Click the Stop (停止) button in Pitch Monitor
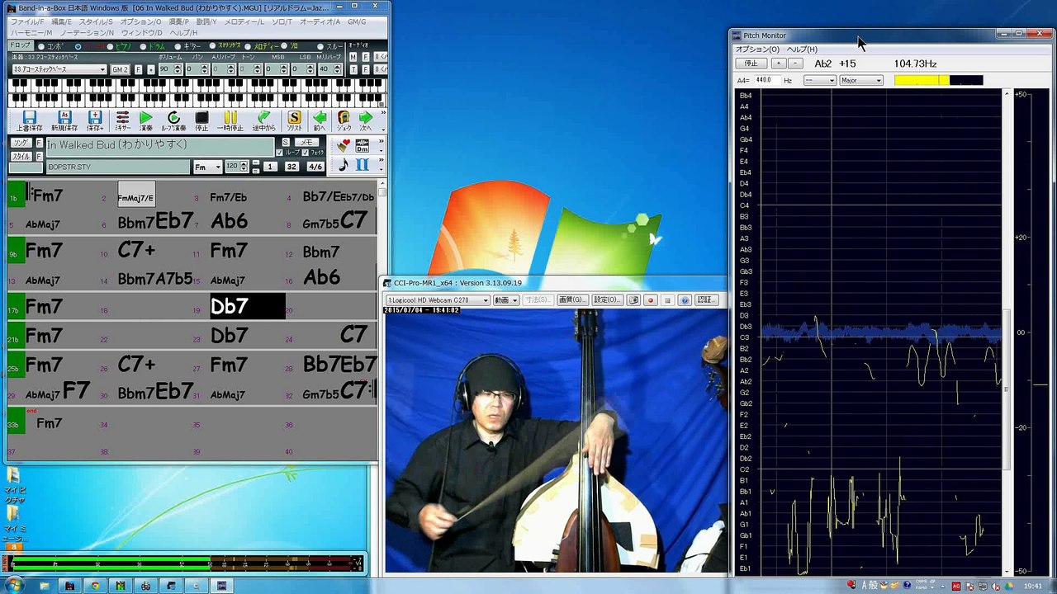 [751, 64]
